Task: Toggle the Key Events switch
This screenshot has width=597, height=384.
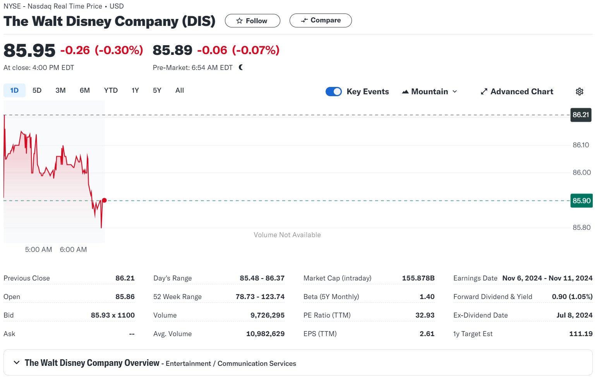Action: (x=333, y=92)
